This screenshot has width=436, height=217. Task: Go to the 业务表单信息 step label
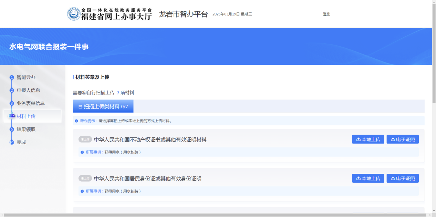tap(31, 103)
